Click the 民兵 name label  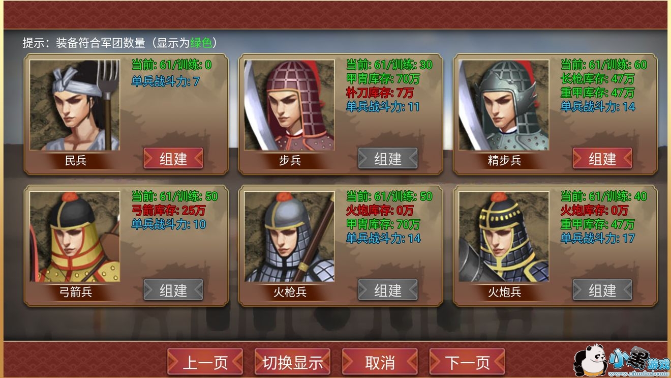click(76, 161)
